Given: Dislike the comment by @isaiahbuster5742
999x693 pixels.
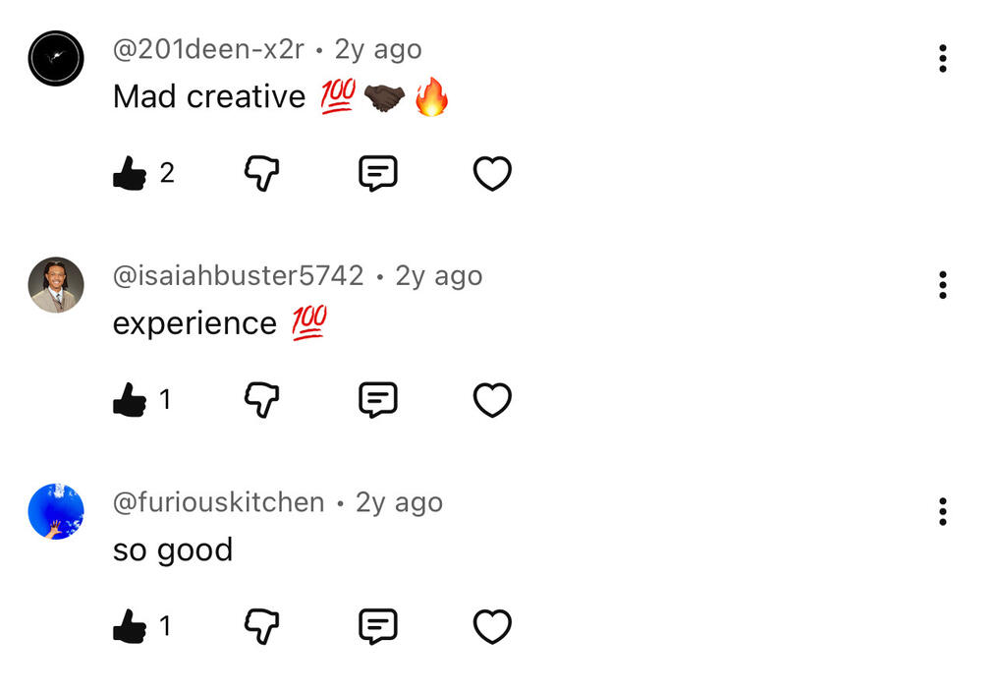Looking at the screenshot, I should (x=261, y=400).
